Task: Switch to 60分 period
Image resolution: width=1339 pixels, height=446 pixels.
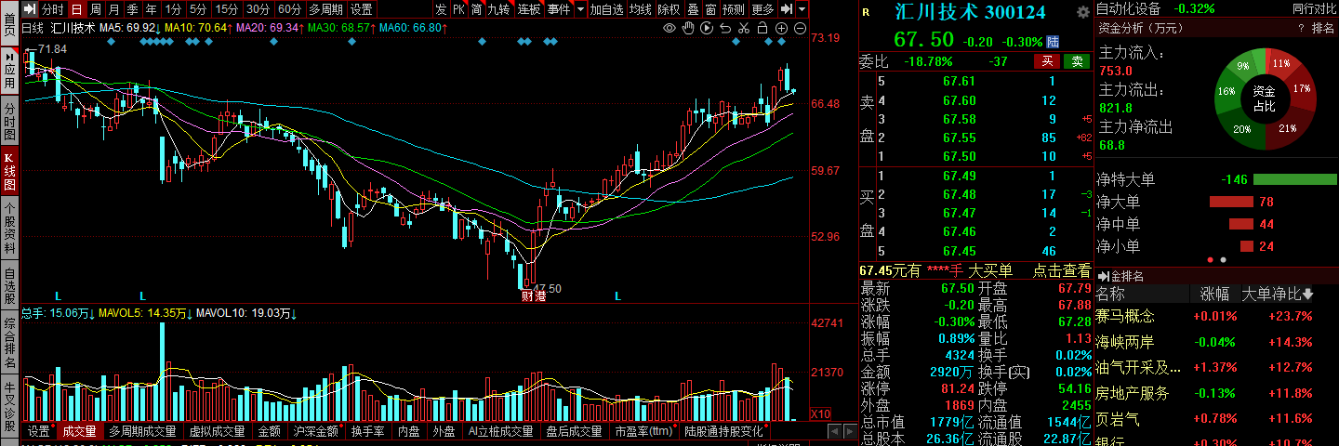Action: 290,9
